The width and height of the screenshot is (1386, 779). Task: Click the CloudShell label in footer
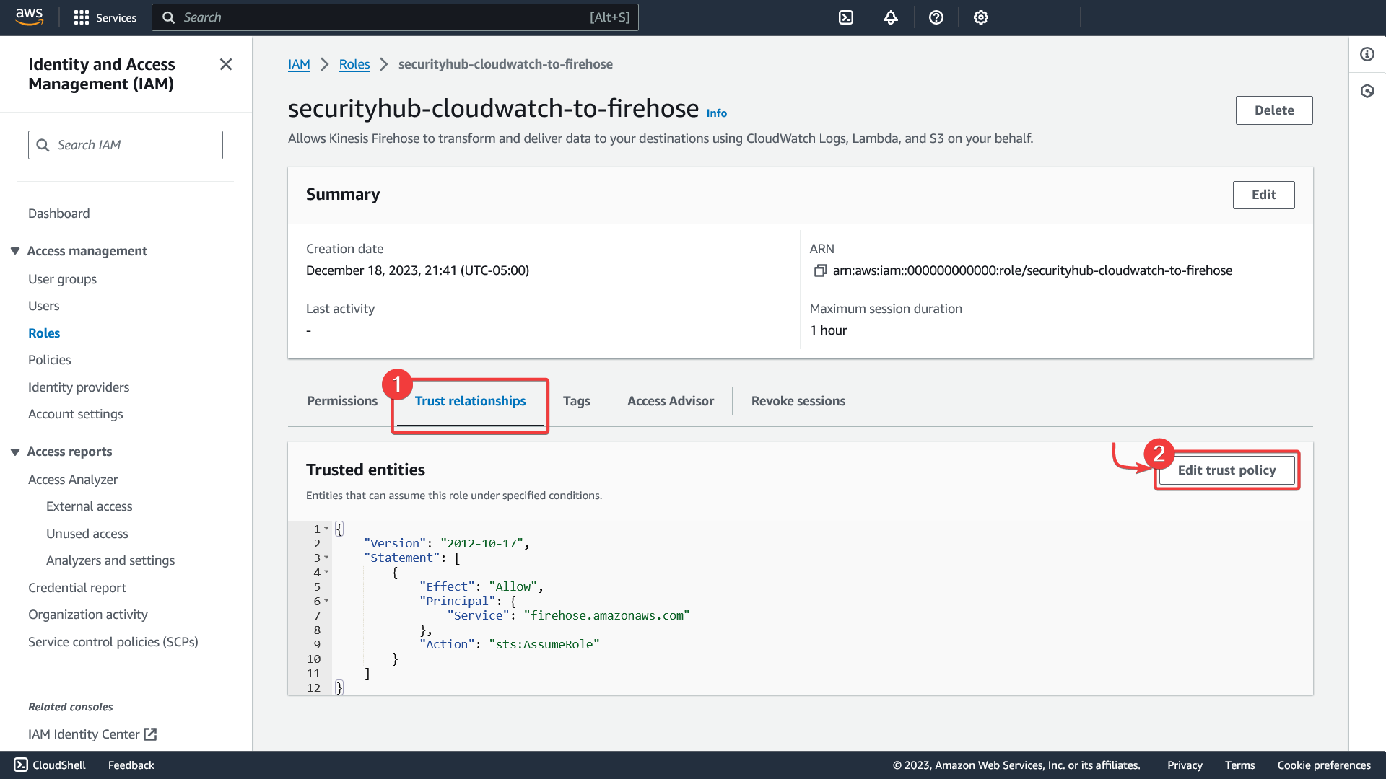tap(59, 765)
